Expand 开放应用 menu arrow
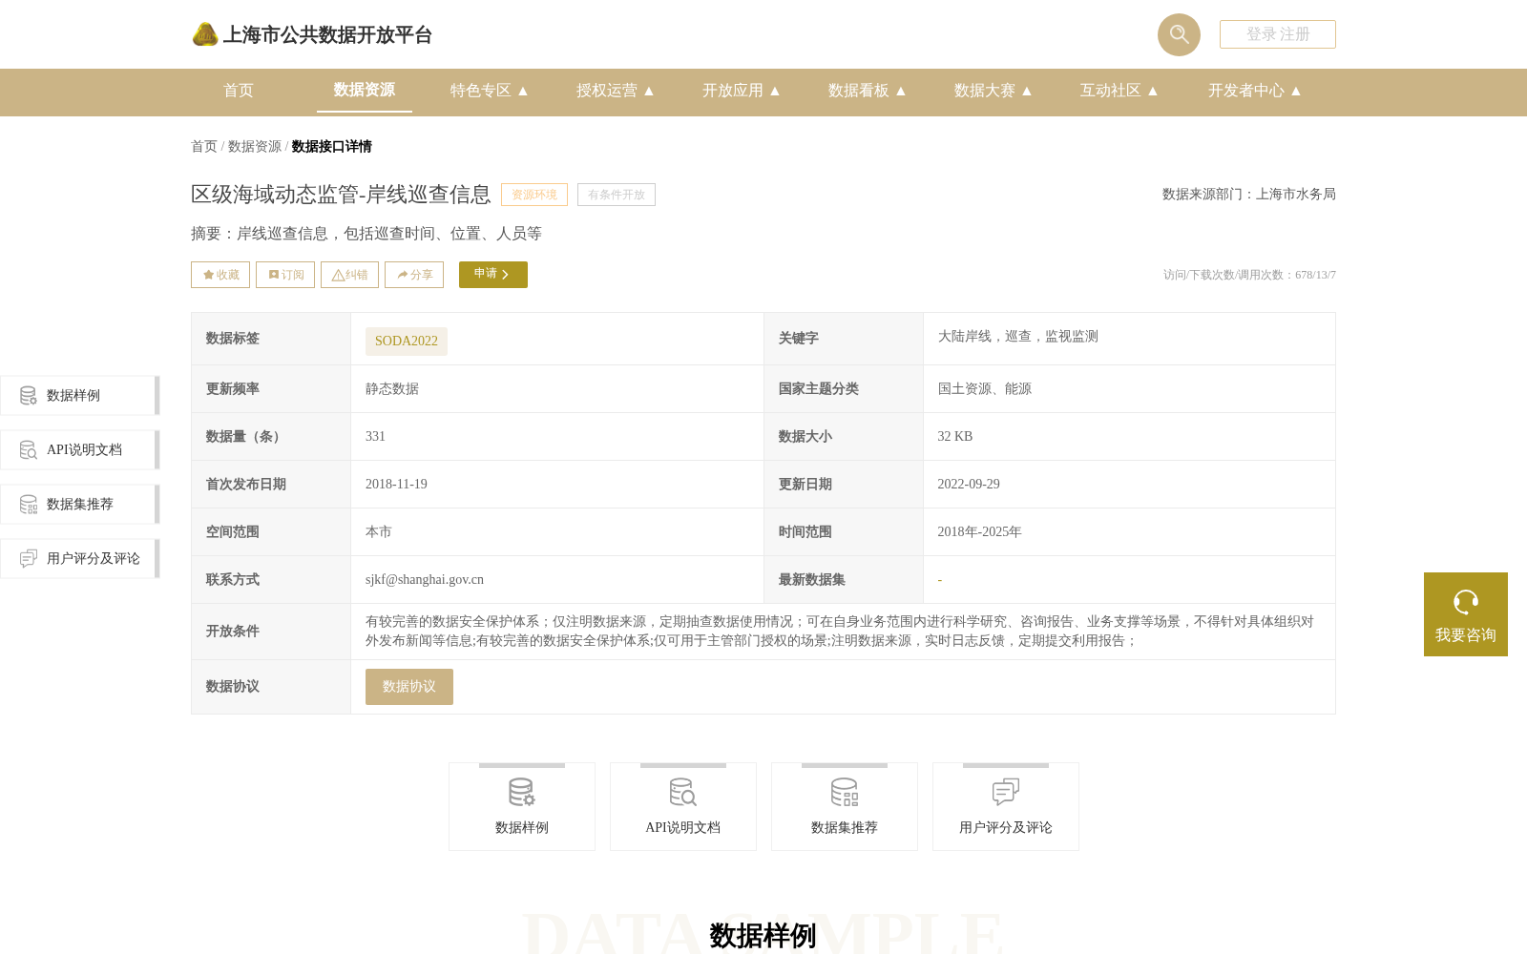This screenshot has height=954, width=1527. [x=775, y=91]
